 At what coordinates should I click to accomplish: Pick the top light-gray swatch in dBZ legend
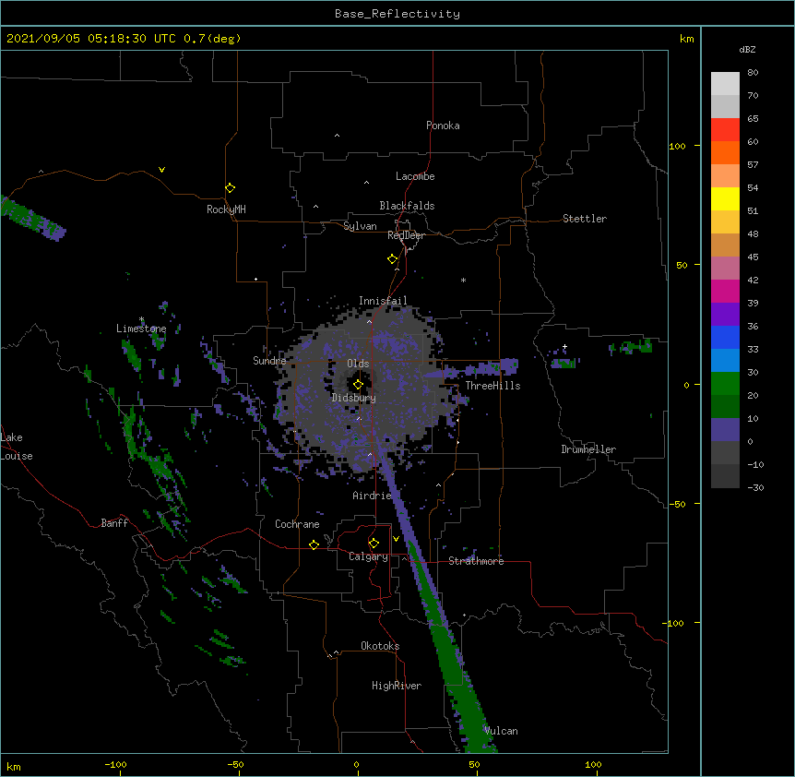(725, 84)
